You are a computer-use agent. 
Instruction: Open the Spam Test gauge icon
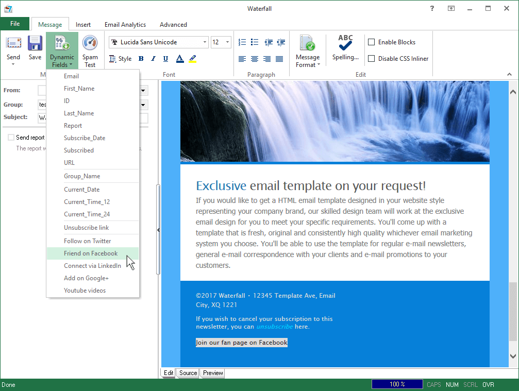[x=90, y=43]
